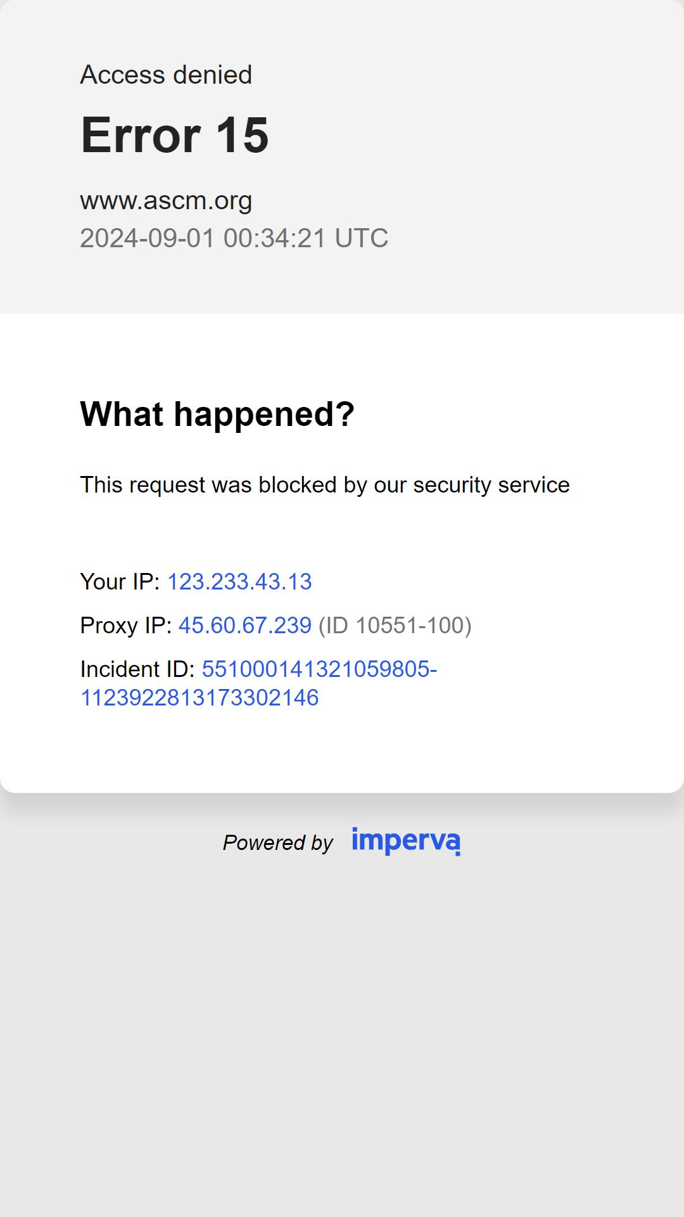Click the Powered by text
This screenshot has height=1217, width=684.
coord(277,843)
